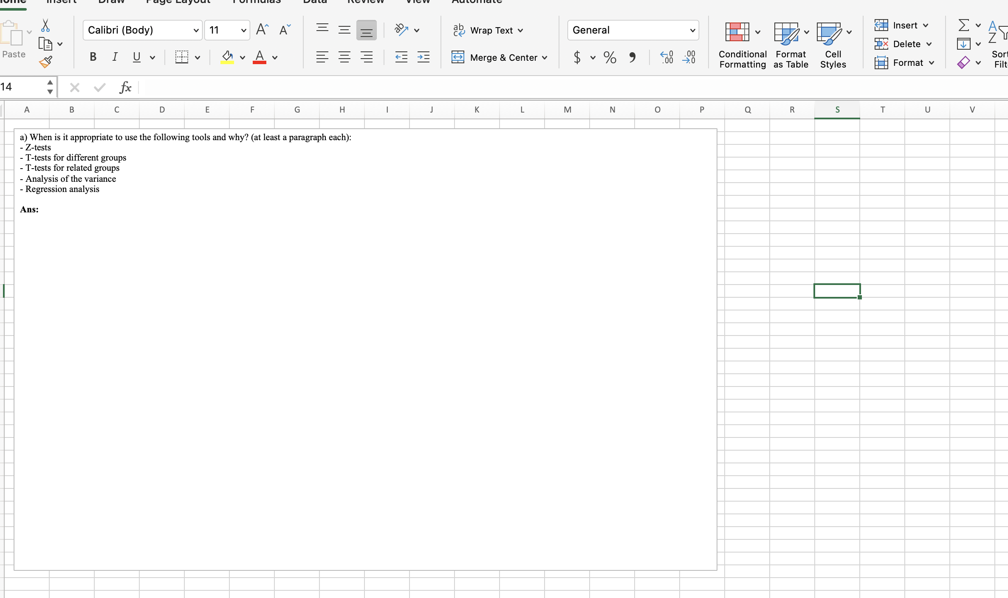The height and width of the screenshot is (598, 1008).
Task: Toggle Underline formatting
Action: 136,57
